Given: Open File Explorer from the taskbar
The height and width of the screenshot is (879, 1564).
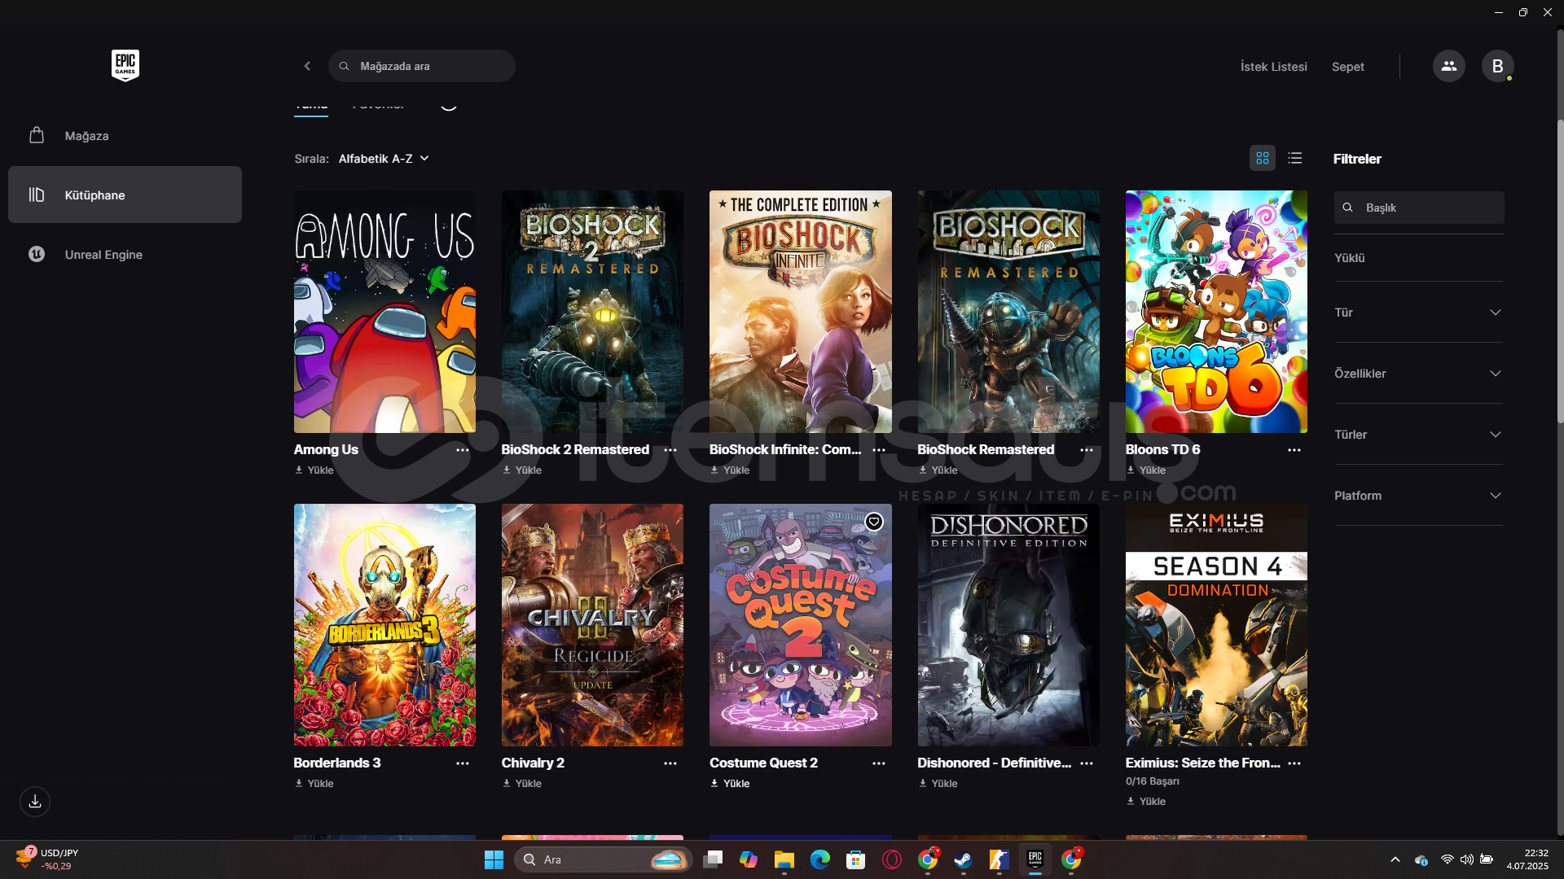Looking at the screenshot, I should coord(784,859).
